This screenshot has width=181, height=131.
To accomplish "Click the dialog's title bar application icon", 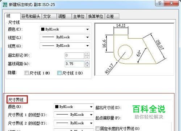I will pos(5,5).
